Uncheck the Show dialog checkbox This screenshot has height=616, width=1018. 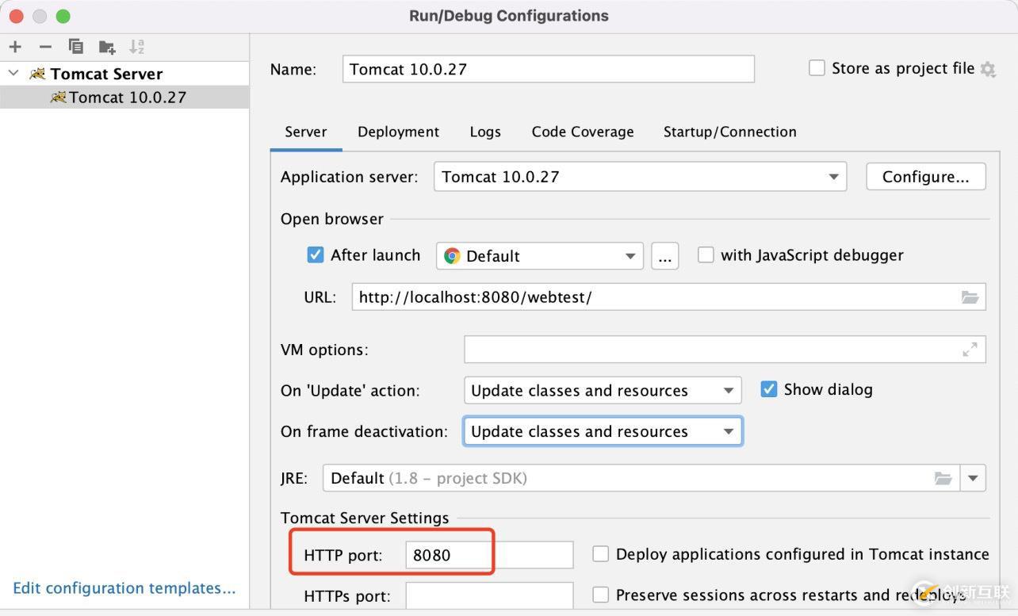[x=769, y=389]
